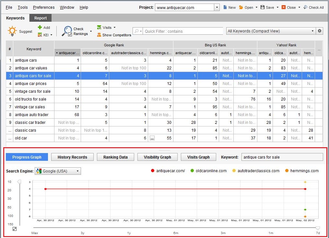Click the Quick Filter input field
329x238 pixels.
click(x=183, y=31)
